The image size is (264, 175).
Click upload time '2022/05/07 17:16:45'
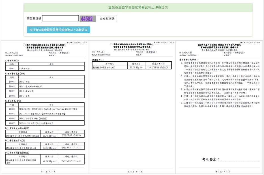71,161
